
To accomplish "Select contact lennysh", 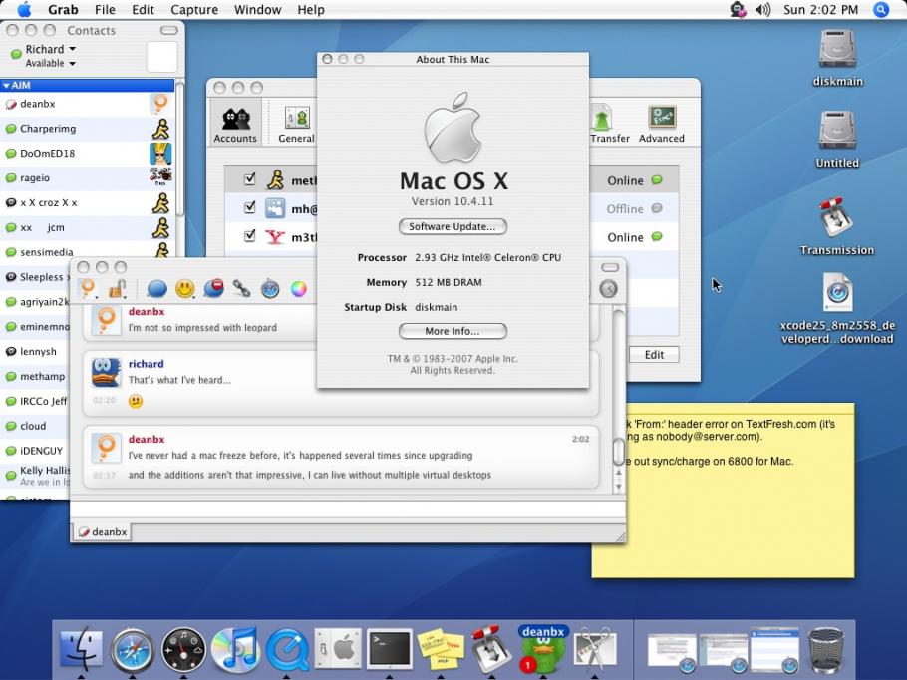I will tap(36, 351).
